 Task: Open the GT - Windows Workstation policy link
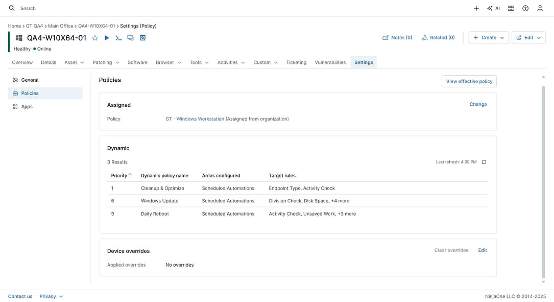(195, 119)
